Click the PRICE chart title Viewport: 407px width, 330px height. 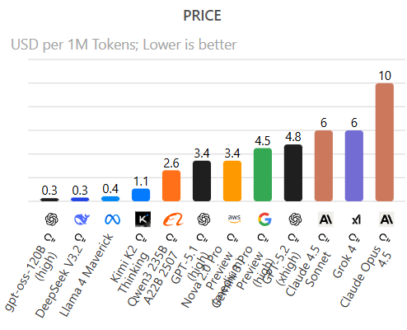click(x=202, y=16)
